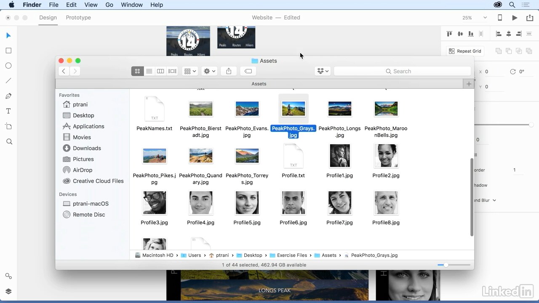Click the Spotlight search icon in menu bar

(512, 5)
